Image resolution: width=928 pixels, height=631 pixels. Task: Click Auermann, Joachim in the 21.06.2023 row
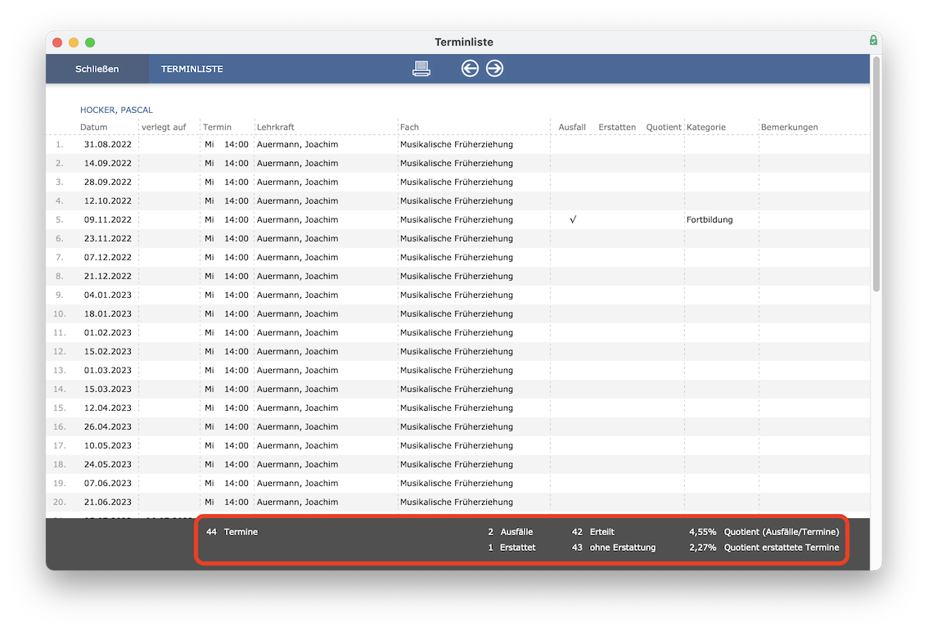pos(298,502)
